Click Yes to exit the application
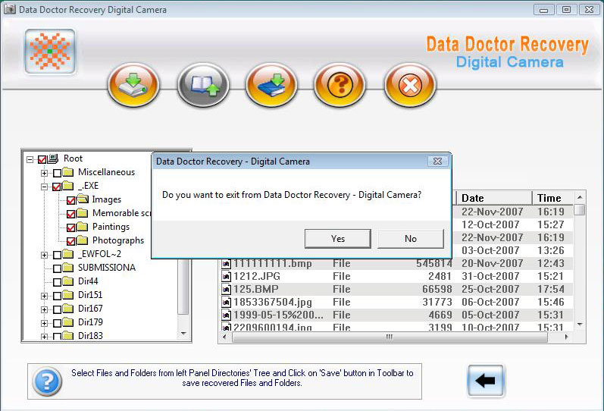 pyautogui.click(x=338, y=239)
